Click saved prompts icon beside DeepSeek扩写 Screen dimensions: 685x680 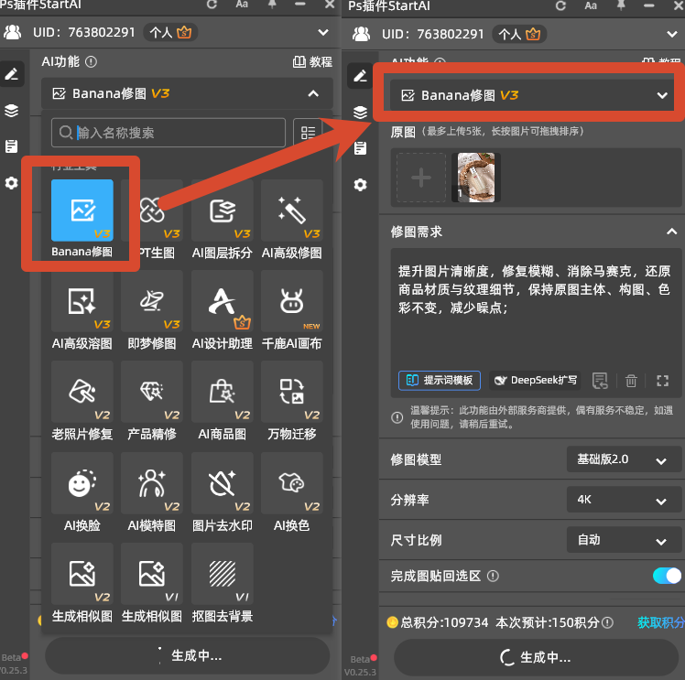[600, 381]
